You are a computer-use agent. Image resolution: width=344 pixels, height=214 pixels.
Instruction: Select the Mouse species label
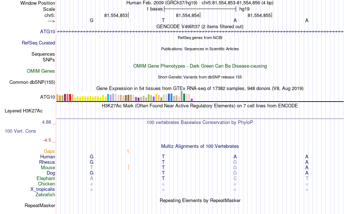48,168
